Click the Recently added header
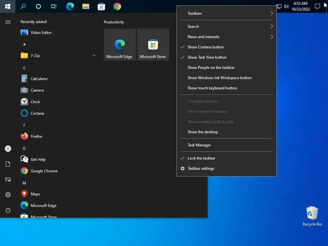 (x=33, y=22)
